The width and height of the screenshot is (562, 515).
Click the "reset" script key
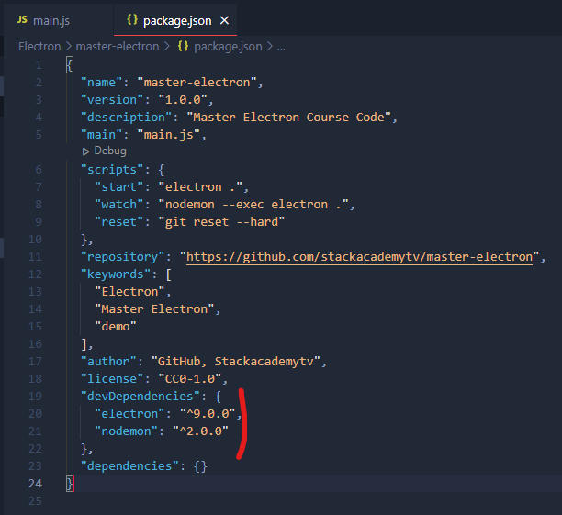[x=119, y=222]
